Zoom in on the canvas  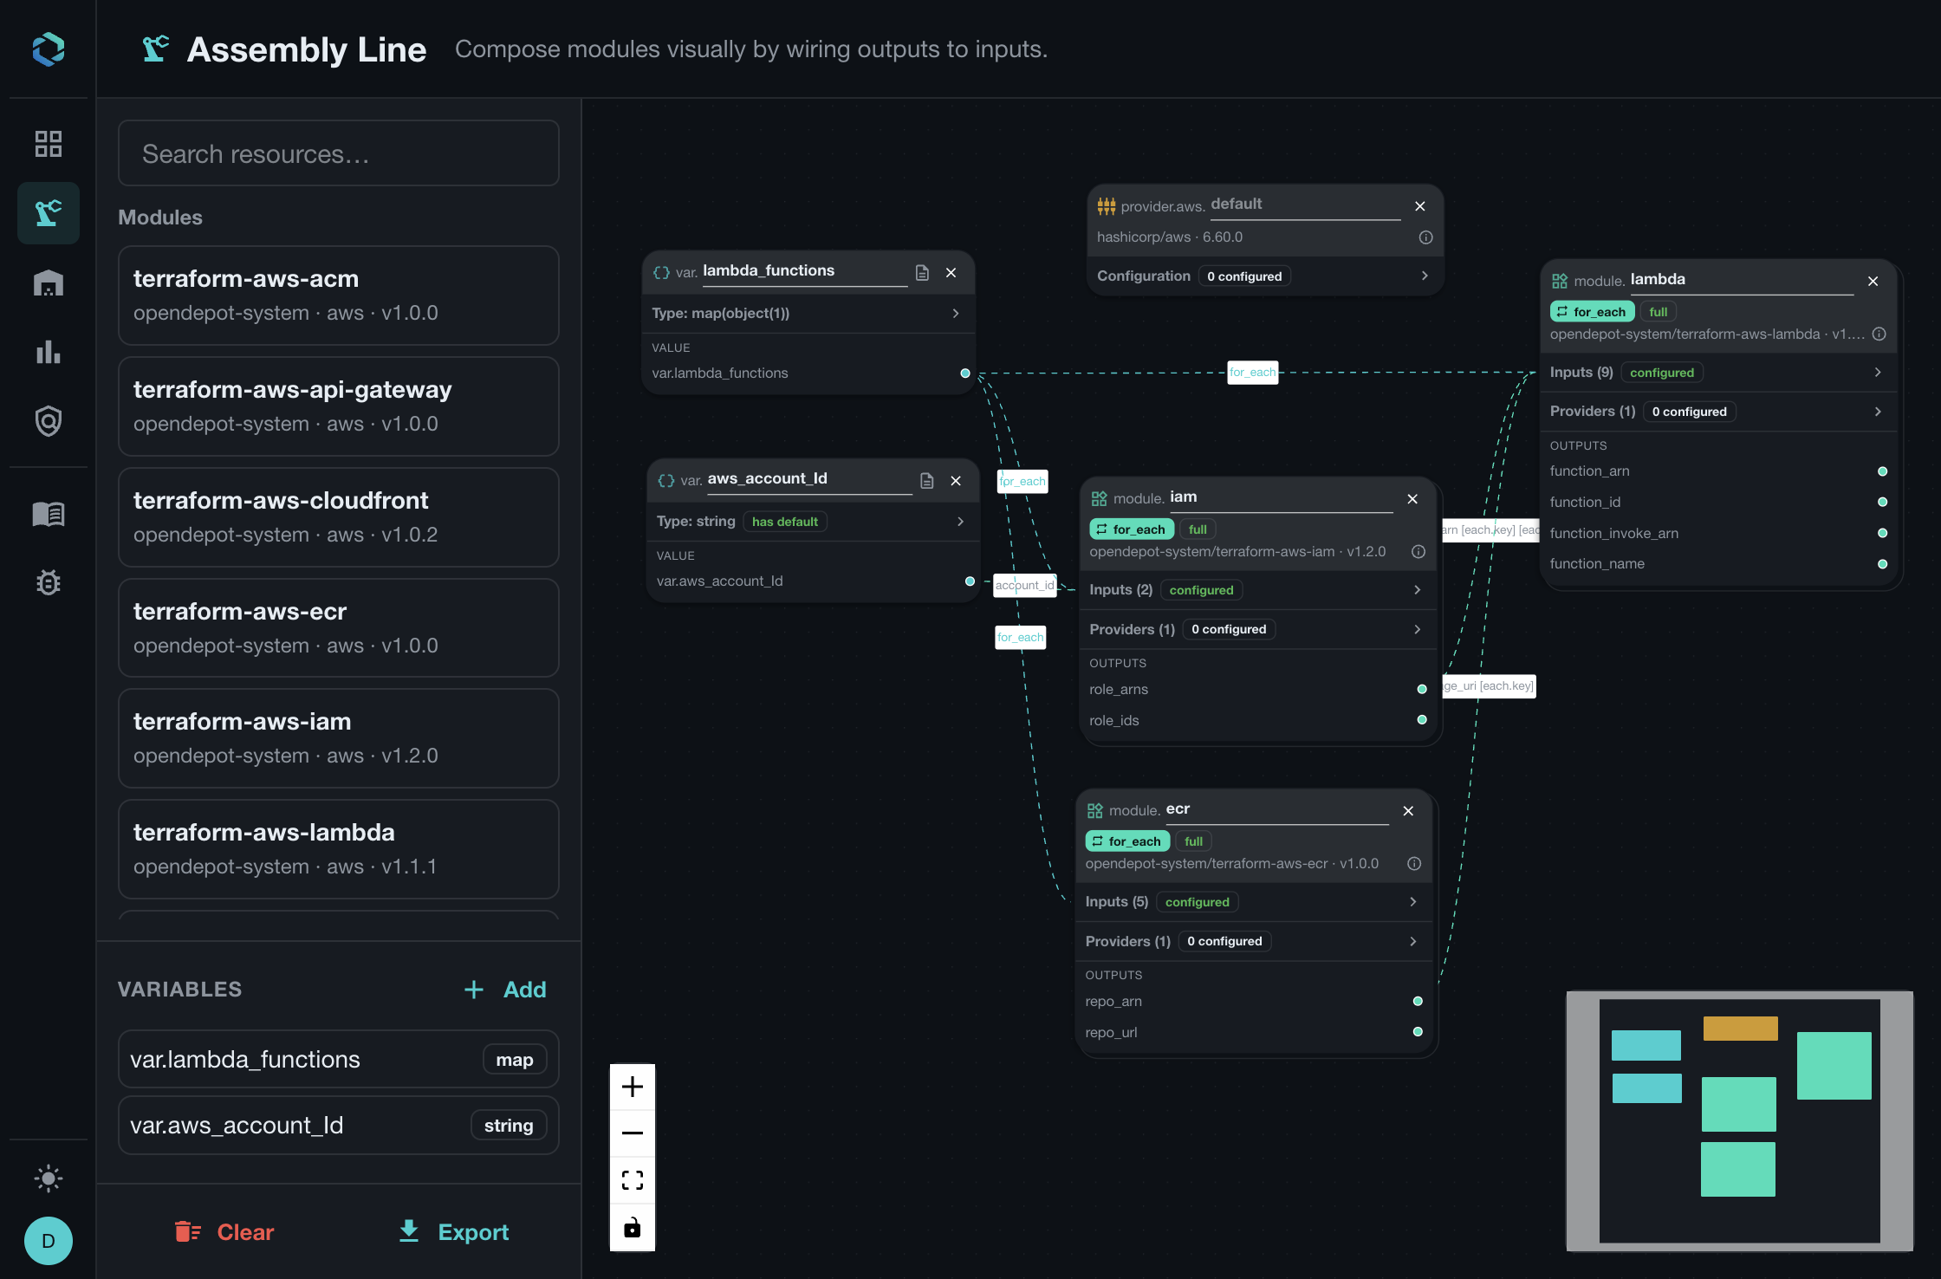pyautogui.click(x=633, y=1086)
